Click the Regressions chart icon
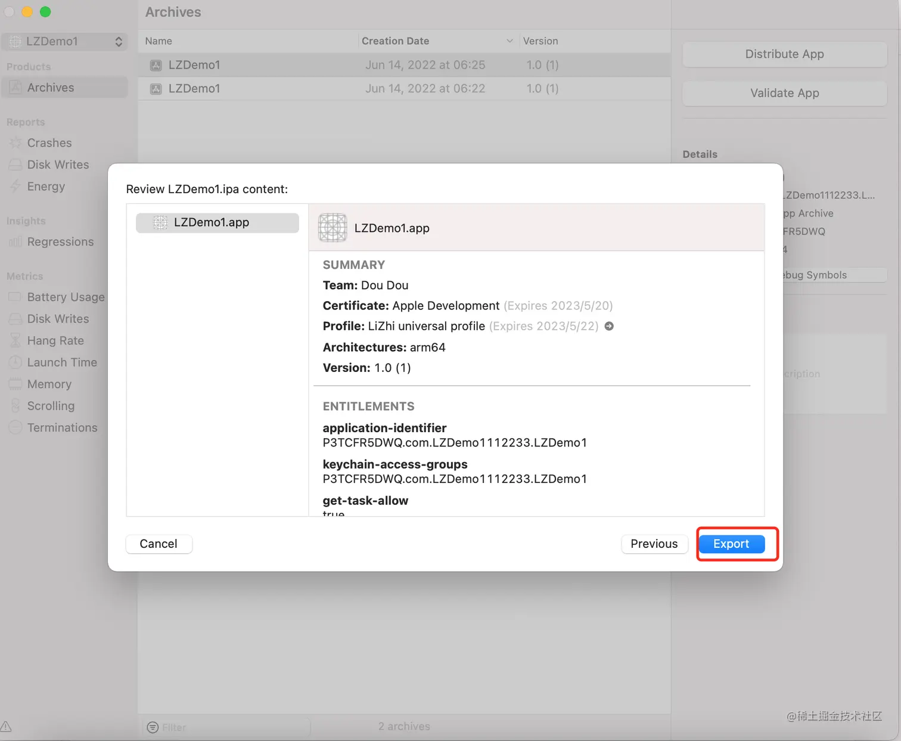 pos(15,242)
